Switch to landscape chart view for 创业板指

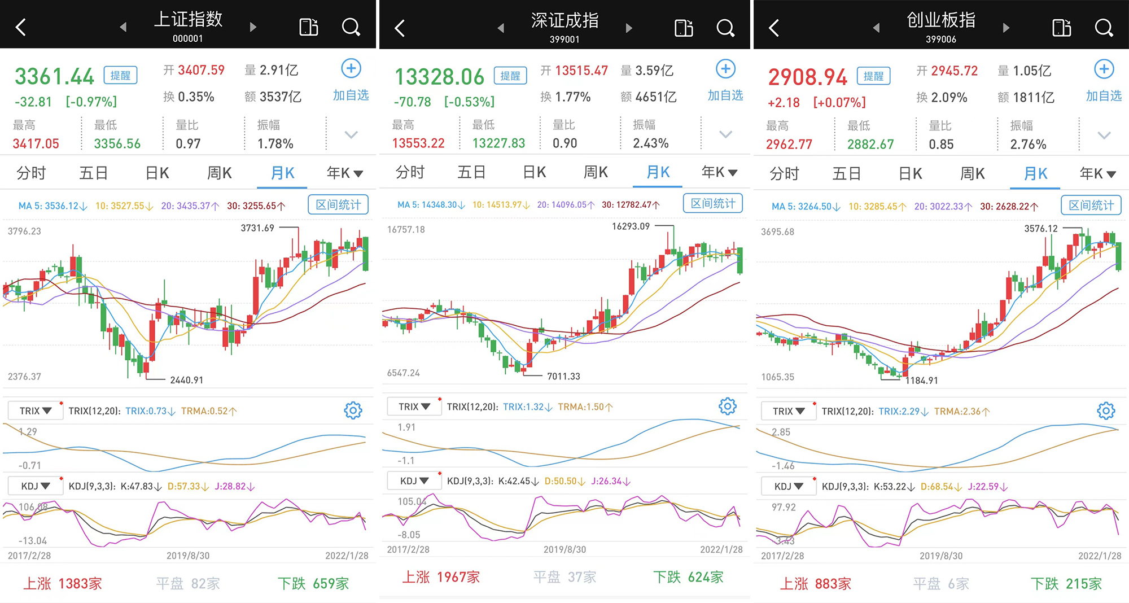(x=1061, y=27)
